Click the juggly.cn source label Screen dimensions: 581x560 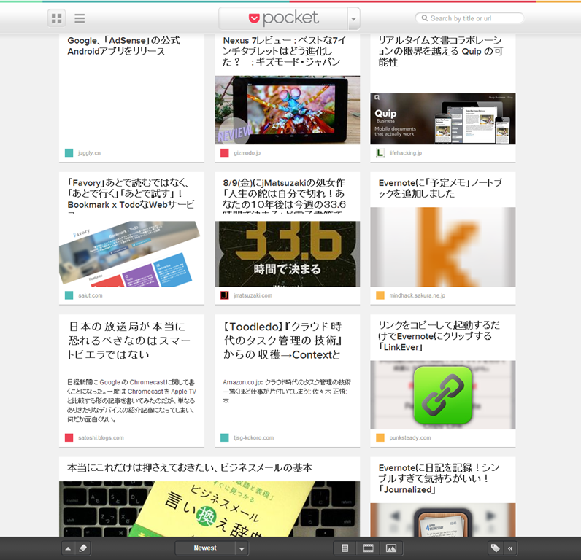coord(89,153)
